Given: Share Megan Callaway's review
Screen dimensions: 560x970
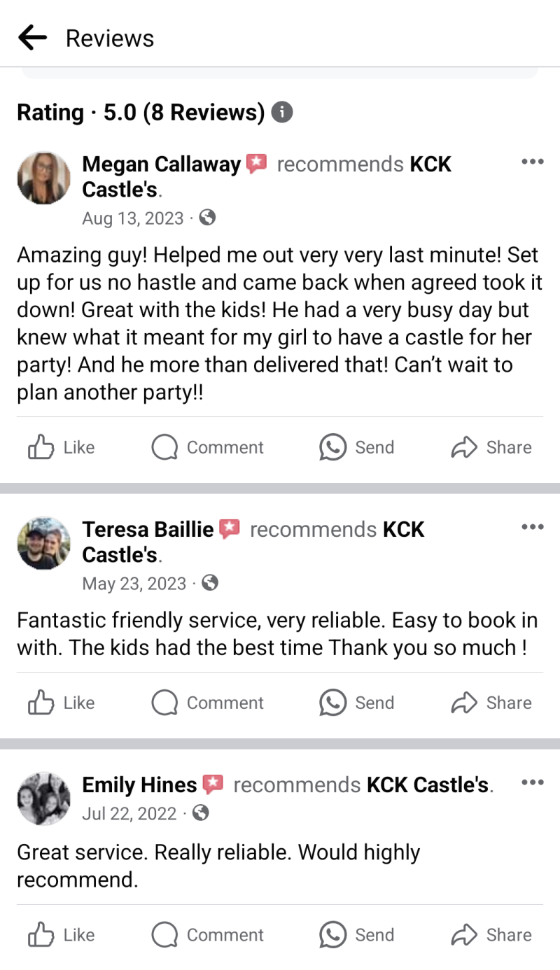Looking at the screenshot, I should click(x=491, y=447).
